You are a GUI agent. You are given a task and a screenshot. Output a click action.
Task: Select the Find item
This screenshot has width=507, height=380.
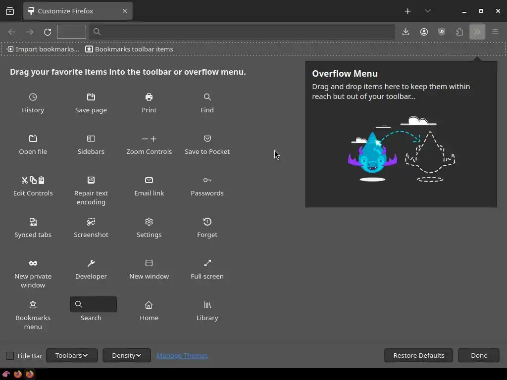207,103
